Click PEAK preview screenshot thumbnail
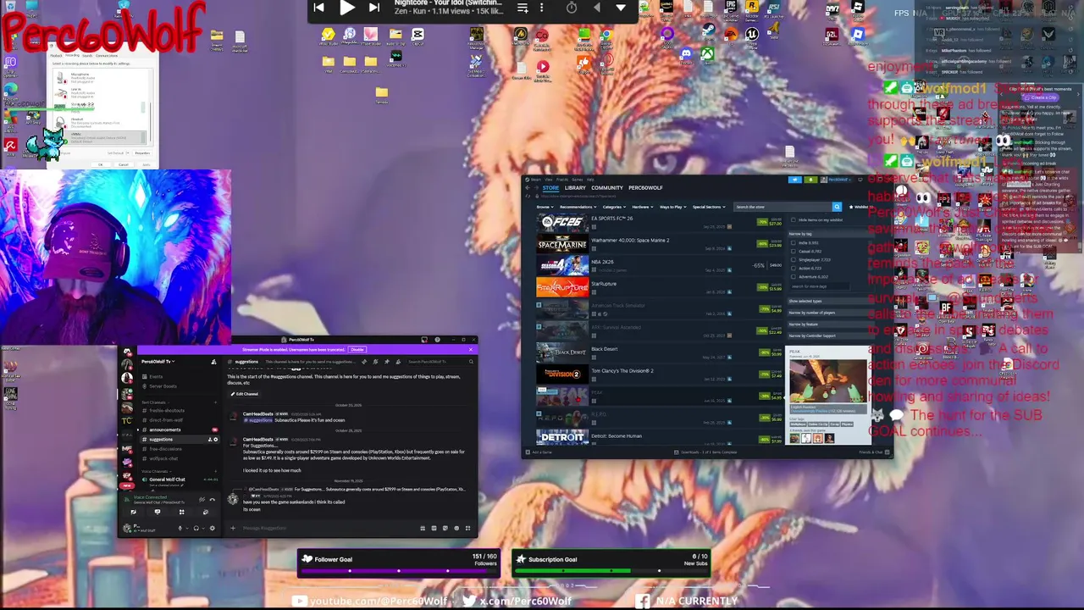Image resolution: width=1084 pixels, height=610 pixels. tap(828, 380)
